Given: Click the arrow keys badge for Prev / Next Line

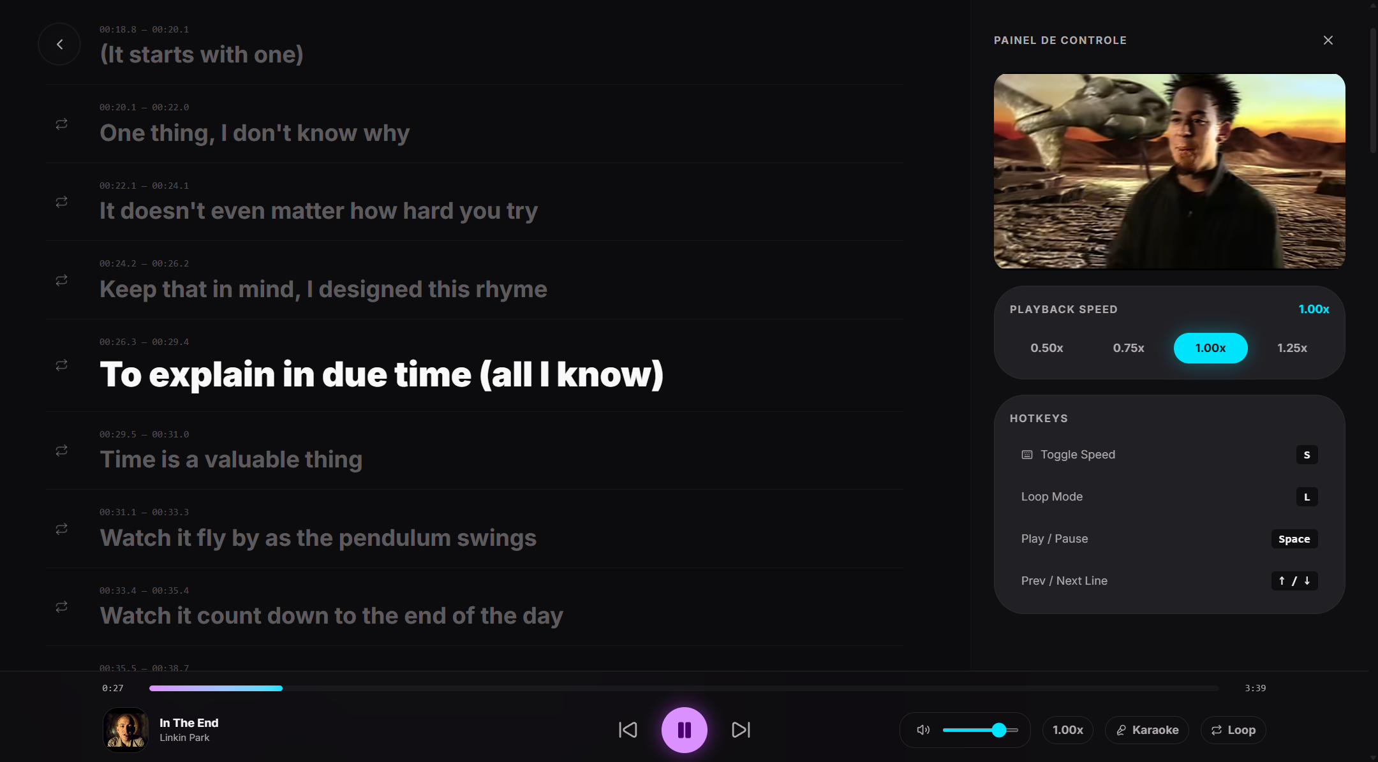Looking at the screenshot, I should (1294, 581).
